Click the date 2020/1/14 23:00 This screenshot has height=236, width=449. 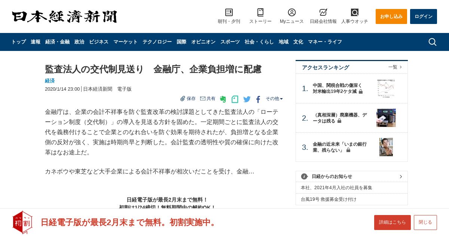click(62, 89)
